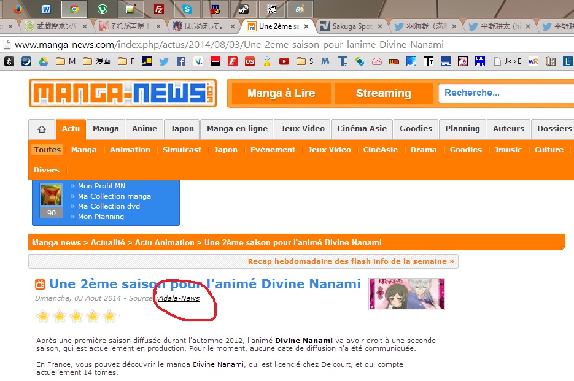Viewport: 574px width, 381px height.
Task: Open the Planning navigation tab
Action: 462,129
